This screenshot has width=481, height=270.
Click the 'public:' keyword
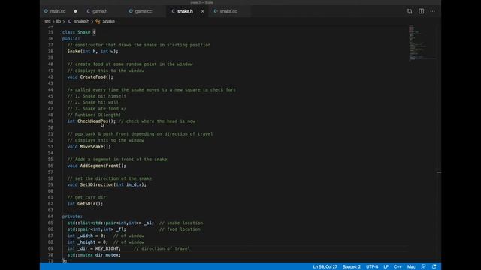(71, 38)
